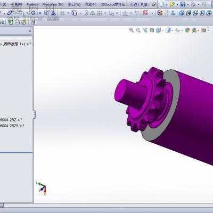213x213 pixels.
Task: Click the red Quick Snaps icon
Action: pos(146,13)
